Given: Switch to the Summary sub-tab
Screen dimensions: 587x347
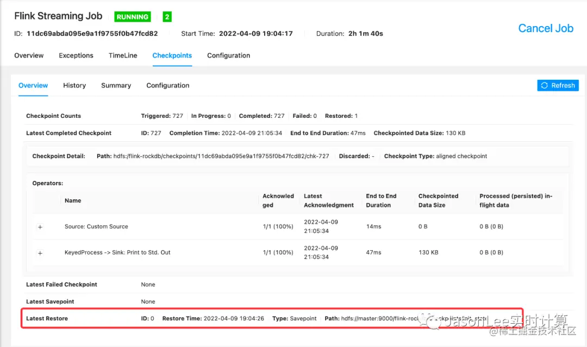Looking at the screenshot, I should [x=116, y=85].
